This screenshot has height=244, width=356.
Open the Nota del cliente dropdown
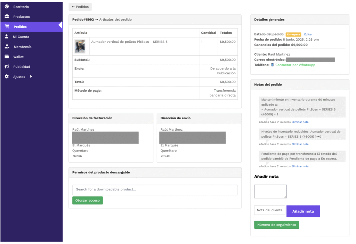click(x=269, y=210)
